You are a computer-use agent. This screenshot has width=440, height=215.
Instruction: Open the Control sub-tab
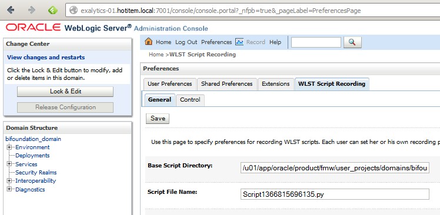pos(190,100)
